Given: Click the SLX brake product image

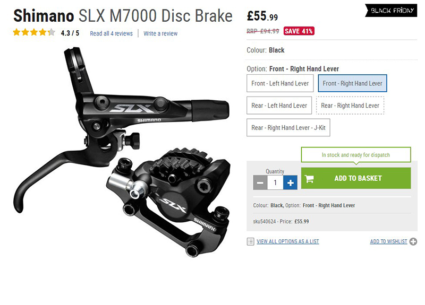Looking at the screenshot, I should [122, 152].
